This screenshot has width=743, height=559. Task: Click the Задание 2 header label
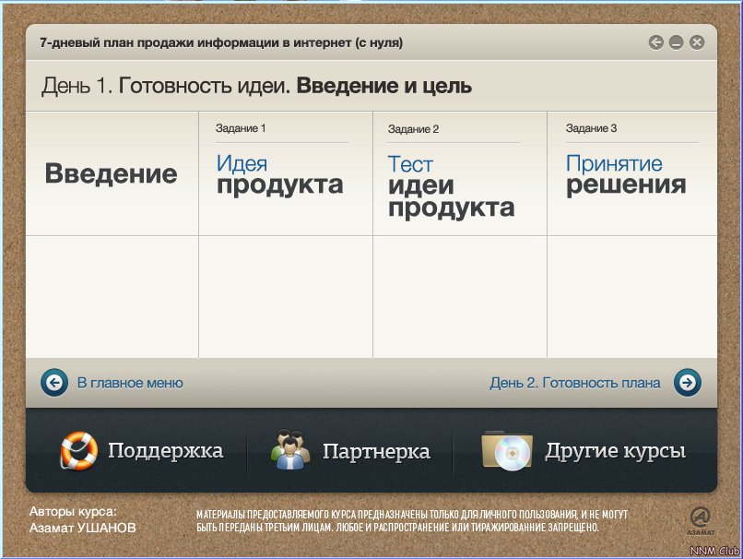click(413, 129)
